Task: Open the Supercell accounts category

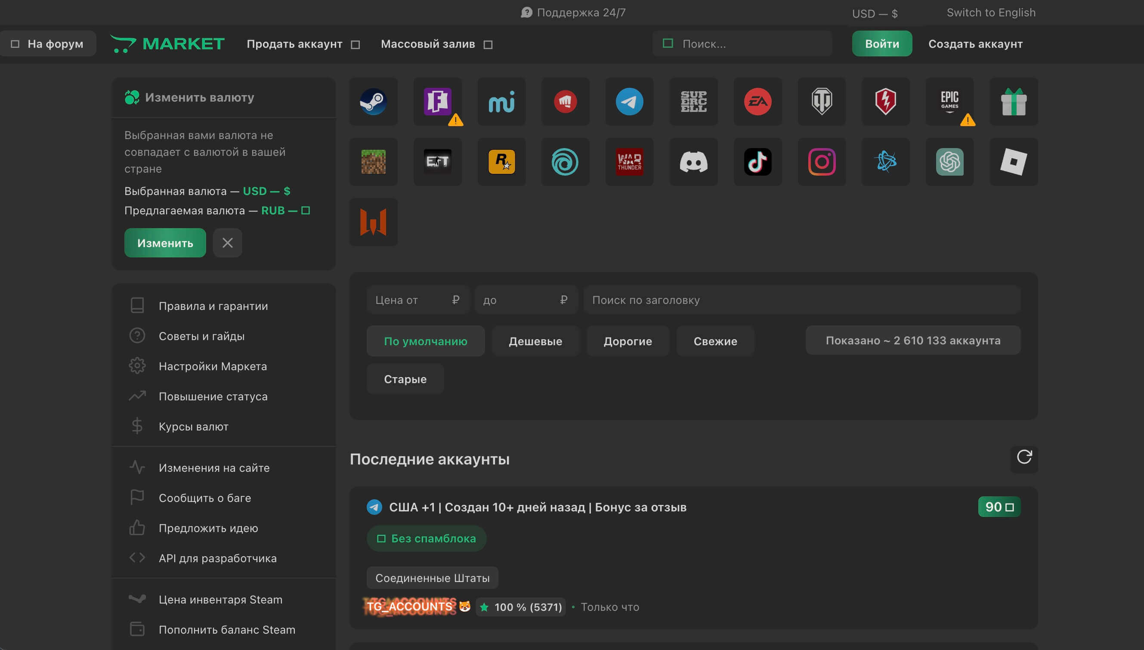Action: pos(694,101)
